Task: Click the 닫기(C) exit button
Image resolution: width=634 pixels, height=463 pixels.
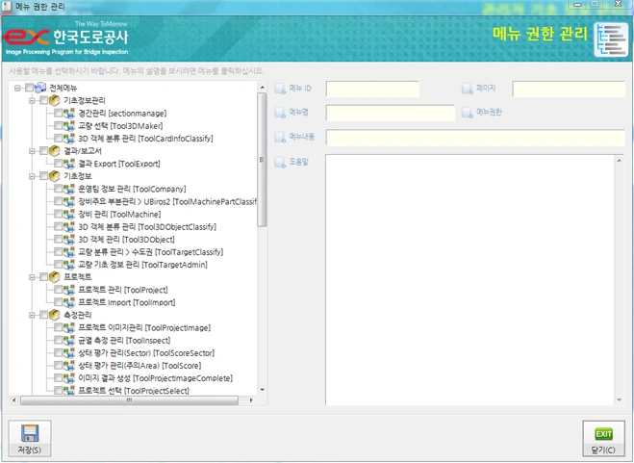Action: pyautogui.click(x=603, y=438)
